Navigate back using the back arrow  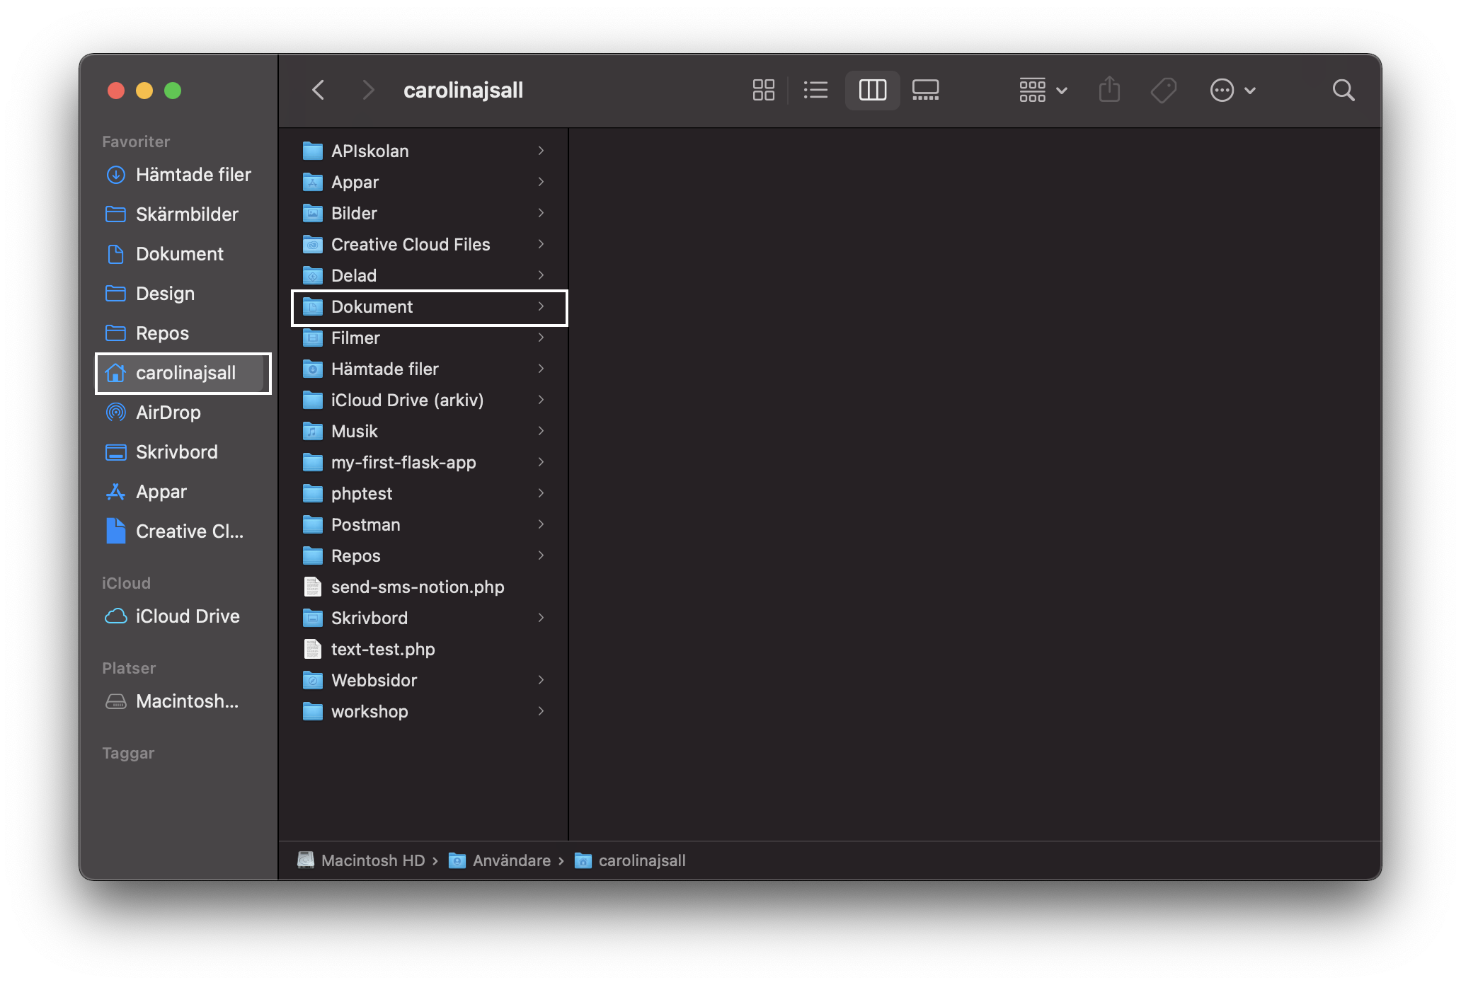coord(318,90)
